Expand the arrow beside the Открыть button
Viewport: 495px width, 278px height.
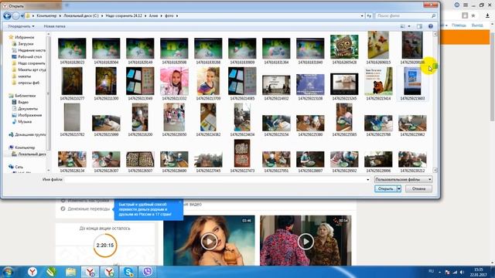click(x=399, y=188)
